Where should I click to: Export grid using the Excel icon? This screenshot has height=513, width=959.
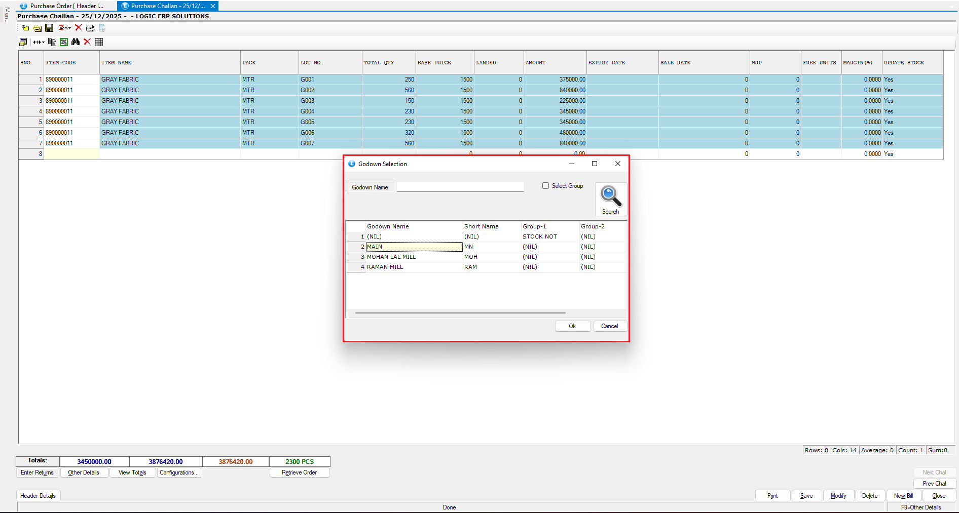[64, 42]
